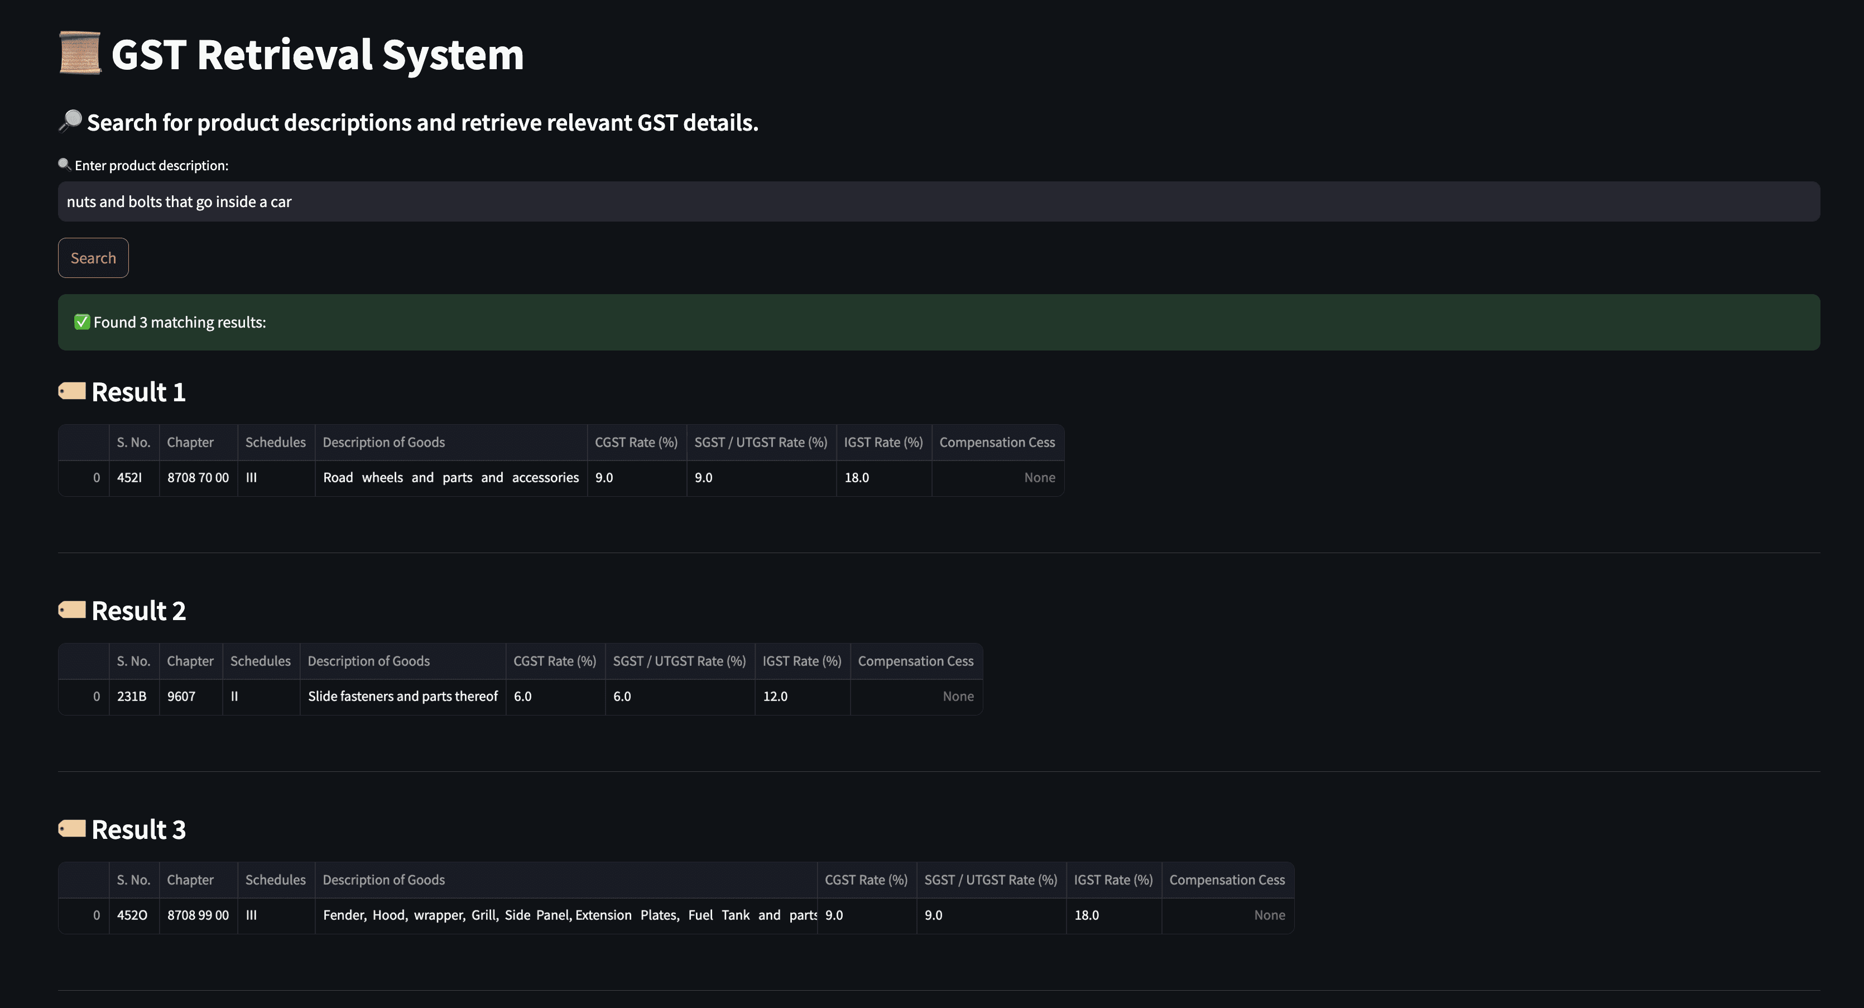The height and width of the screenshot is (1008, 1864).
Task: Click the label tag icon beside Result 1
Action: tap(71, 391)
